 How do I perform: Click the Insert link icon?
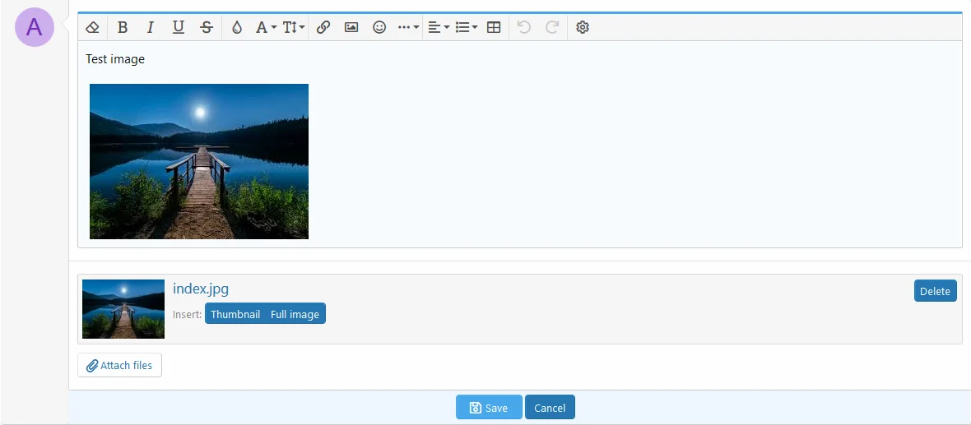(323, 27)
